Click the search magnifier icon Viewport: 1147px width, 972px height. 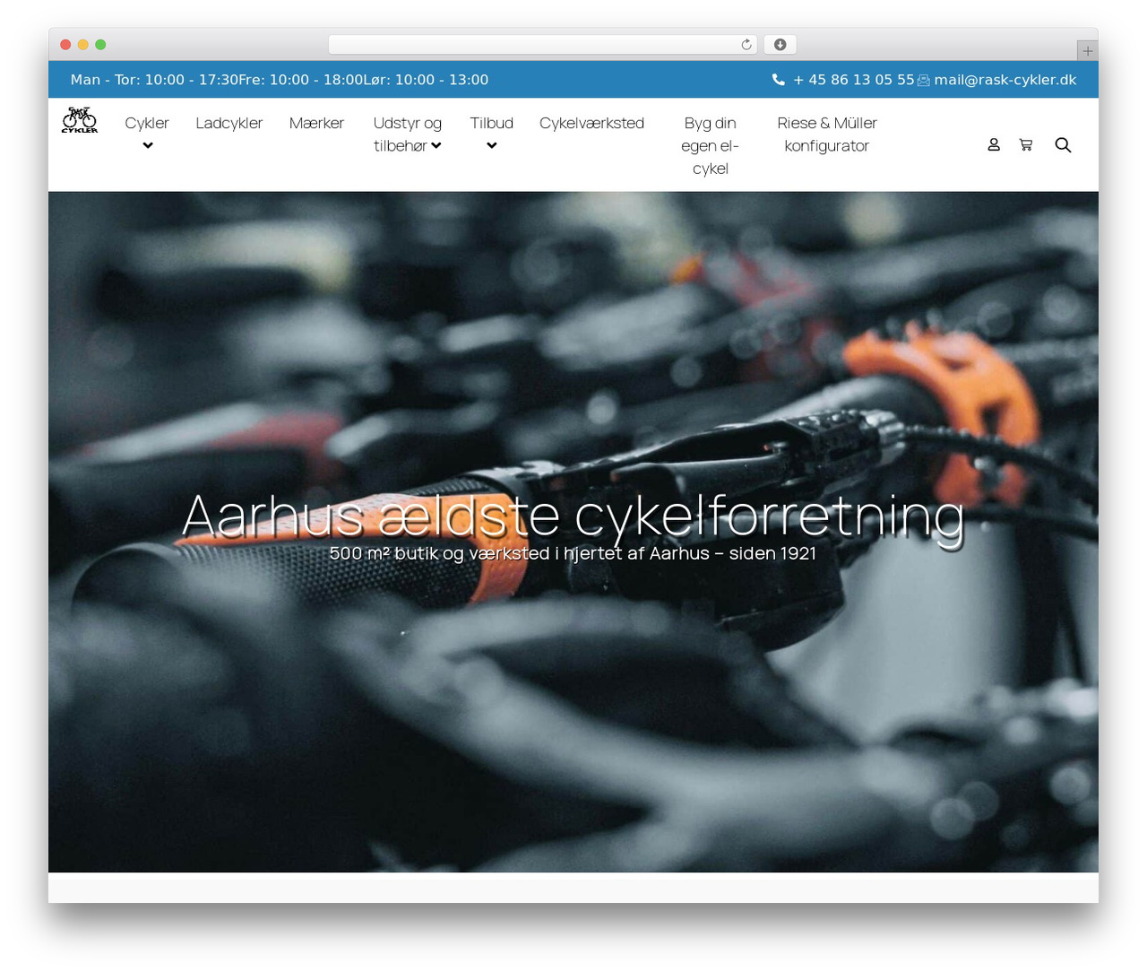click(1063, 144)
